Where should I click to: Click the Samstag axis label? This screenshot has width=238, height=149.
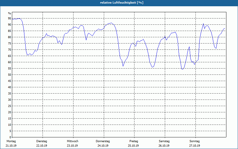pos(164,141)
